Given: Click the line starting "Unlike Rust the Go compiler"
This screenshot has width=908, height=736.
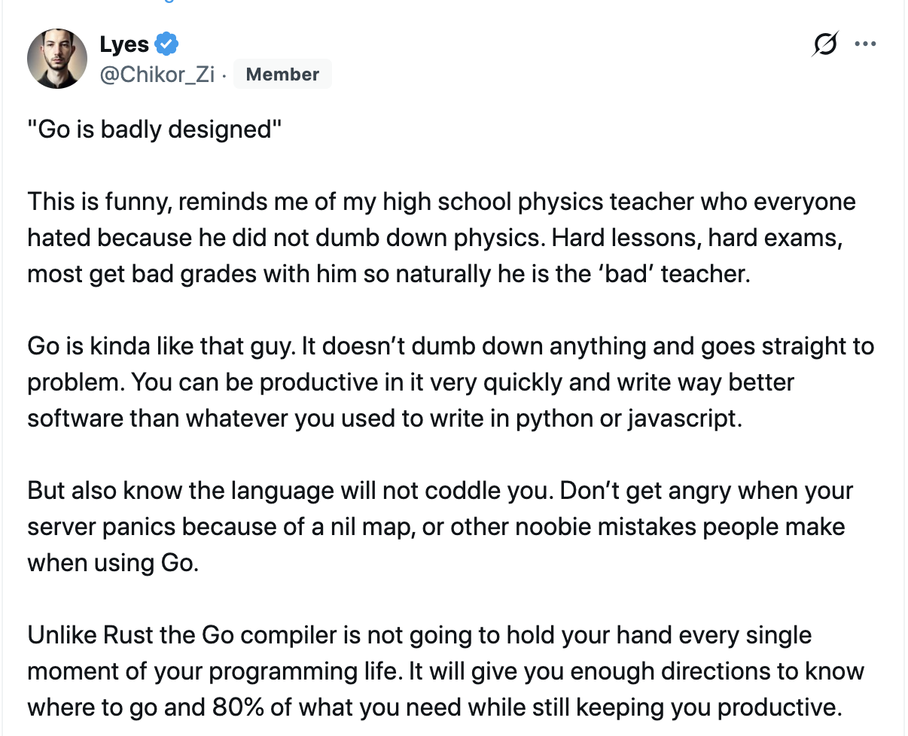Looking at the screenshot, I should [x=420, y=635].
